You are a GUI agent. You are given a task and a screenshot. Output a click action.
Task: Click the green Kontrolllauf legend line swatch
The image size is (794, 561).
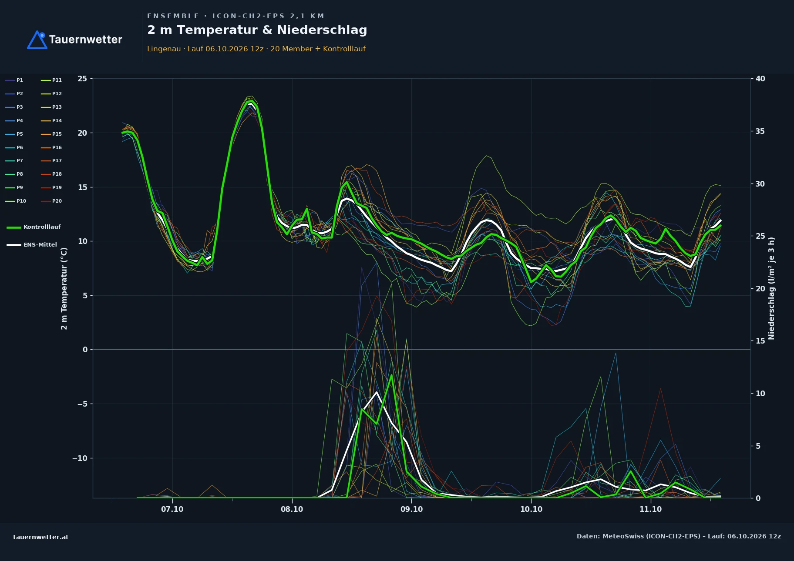click(x=14, y=227)
